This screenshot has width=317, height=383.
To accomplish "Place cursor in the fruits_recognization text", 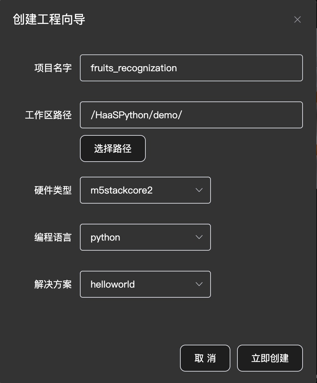I will (x=134, y=68).
